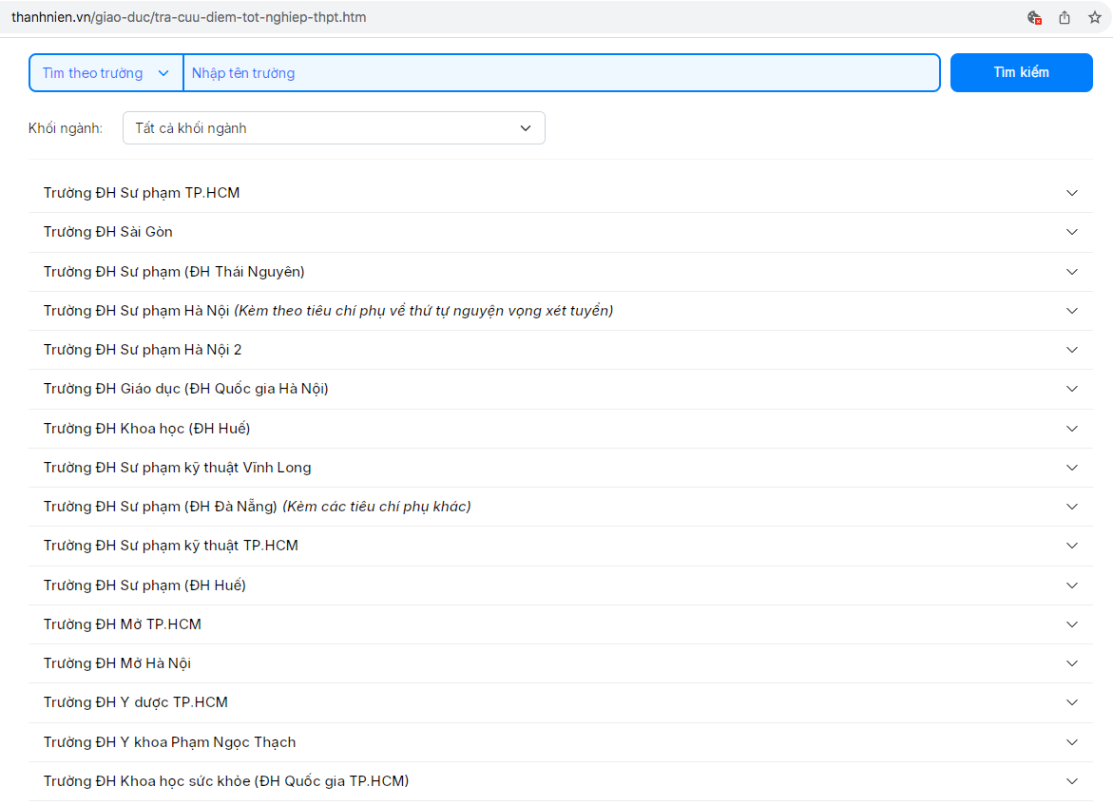Click the share icon in address bar
The width and height of the screenshot is (1113, 806).
tap(1065, 17)
